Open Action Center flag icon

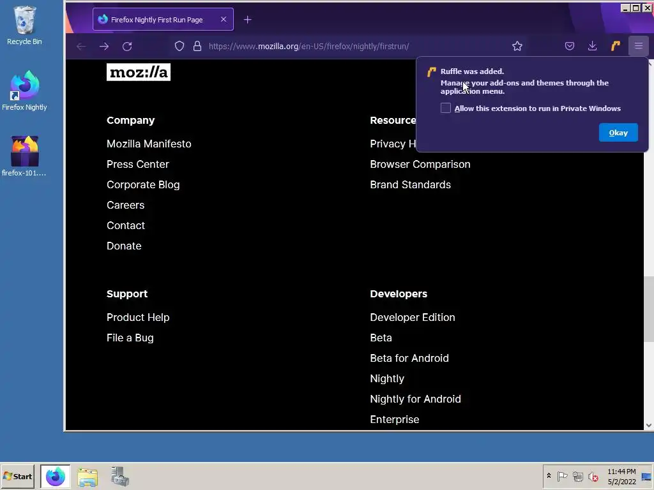click(x=562, y=476)
